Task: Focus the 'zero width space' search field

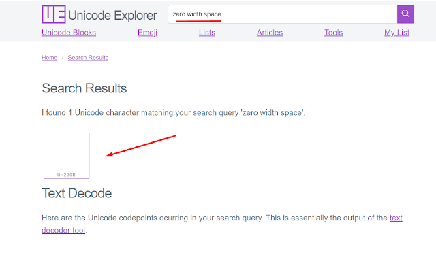Action: [x=283, y=14]
